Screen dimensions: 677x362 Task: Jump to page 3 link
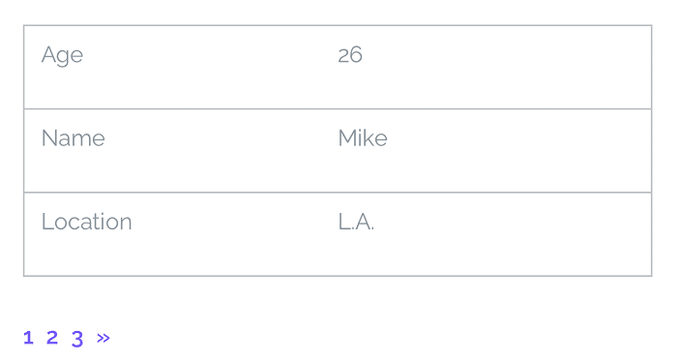(77, 339)
